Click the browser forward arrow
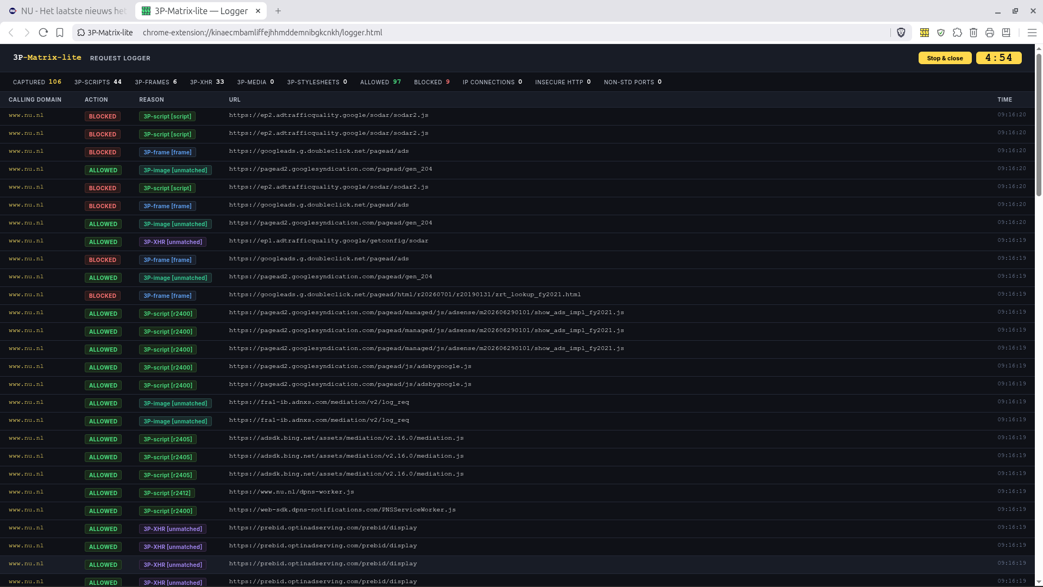Viewport: 1043px width, 587px height. (x=27, y=33)
